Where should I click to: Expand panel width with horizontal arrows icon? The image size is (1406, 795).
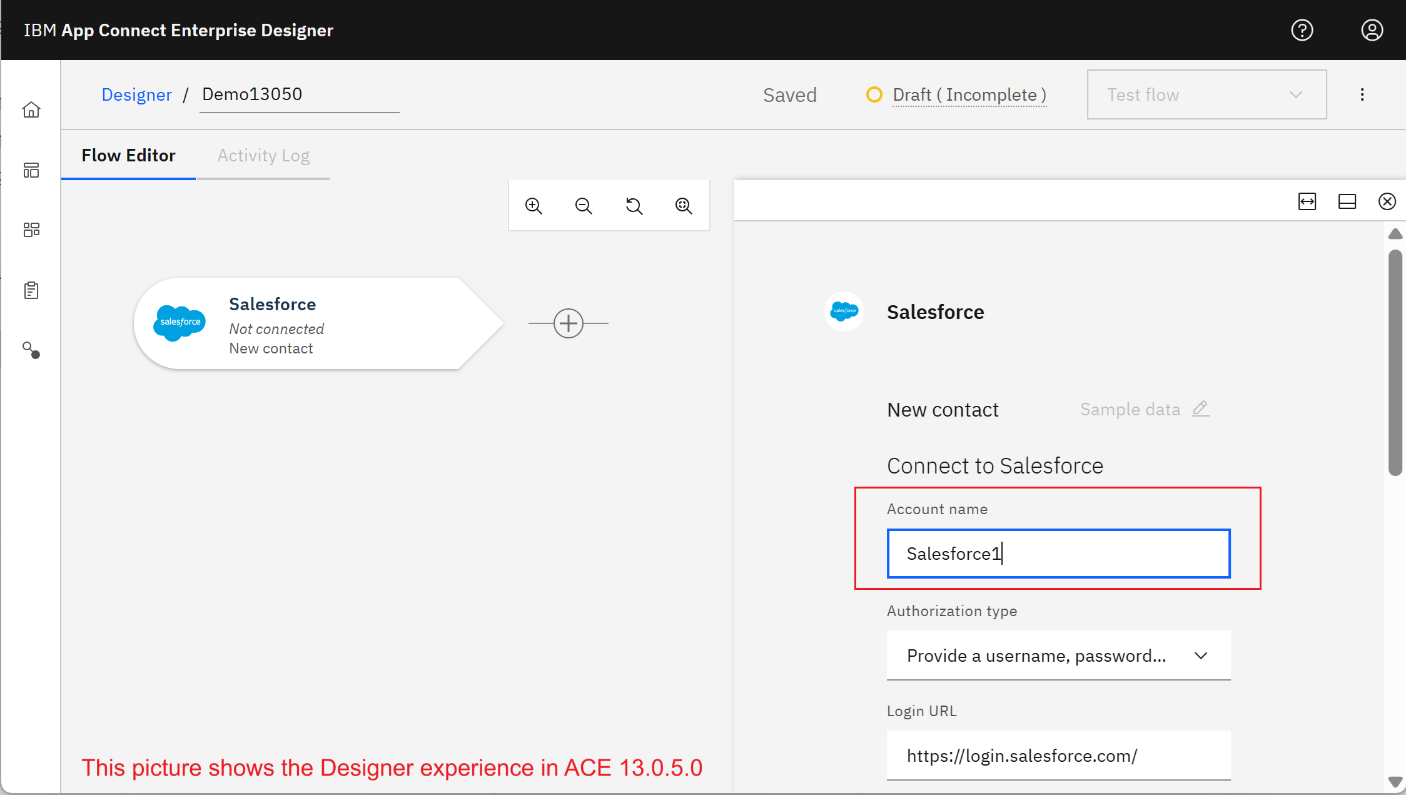pos(1307,201)
